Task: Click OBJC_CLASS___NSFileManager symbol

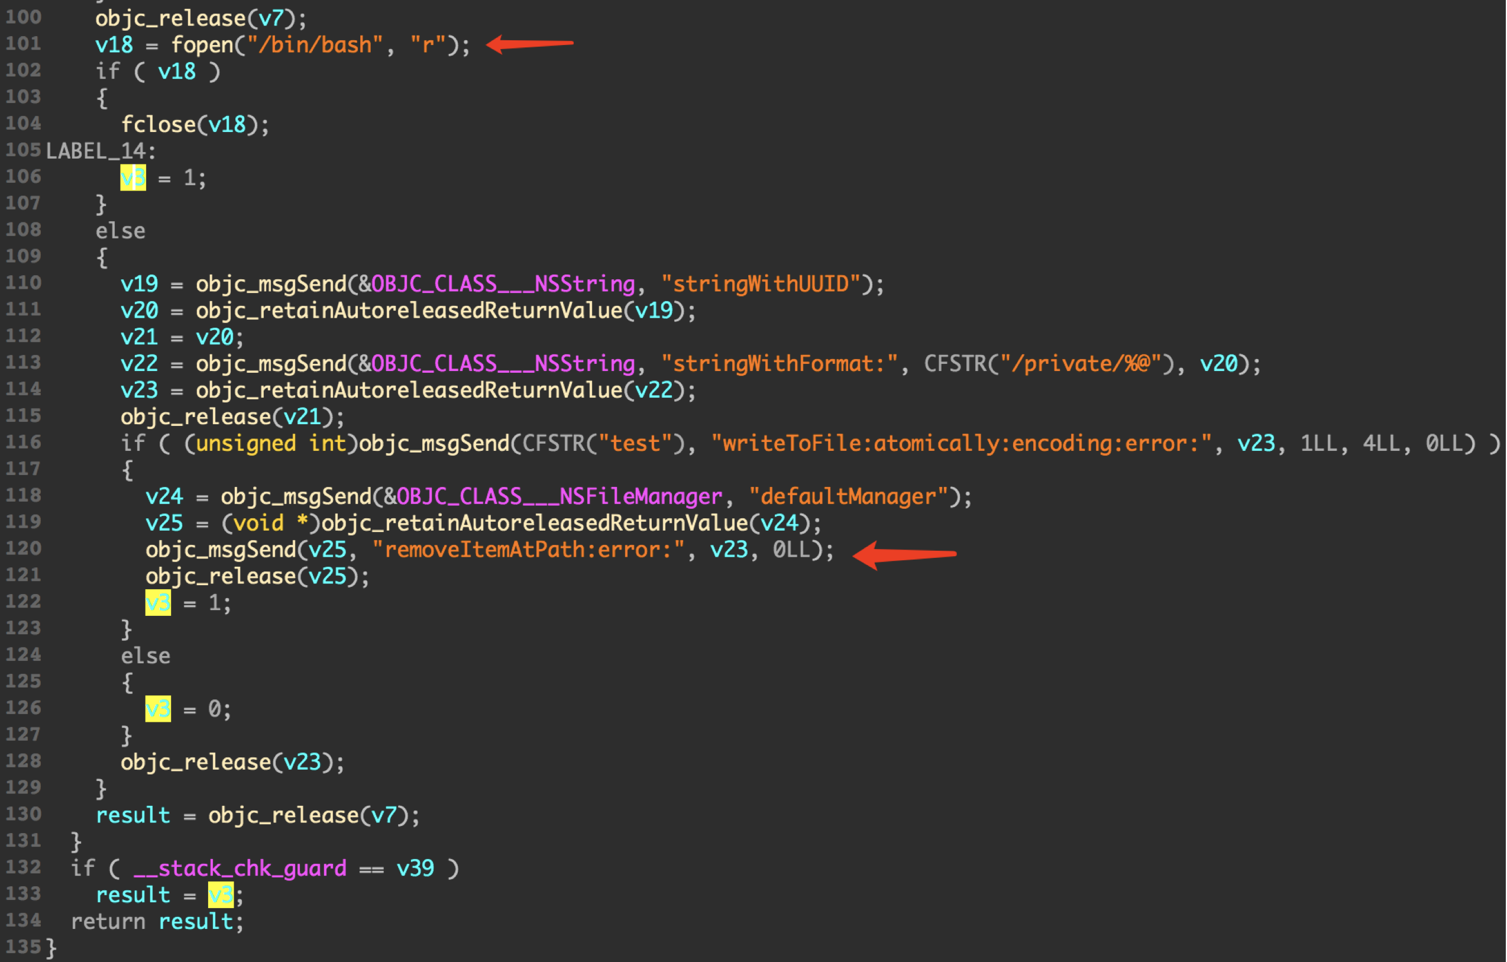Action: (560, 496)
